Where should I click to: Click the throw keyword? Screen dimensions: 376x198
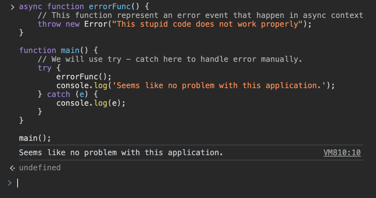point(50,24)
